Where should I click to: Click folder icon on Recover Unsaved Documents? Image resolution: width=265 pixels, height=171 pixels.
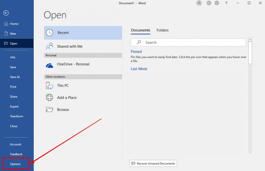(x=133, y=163)
